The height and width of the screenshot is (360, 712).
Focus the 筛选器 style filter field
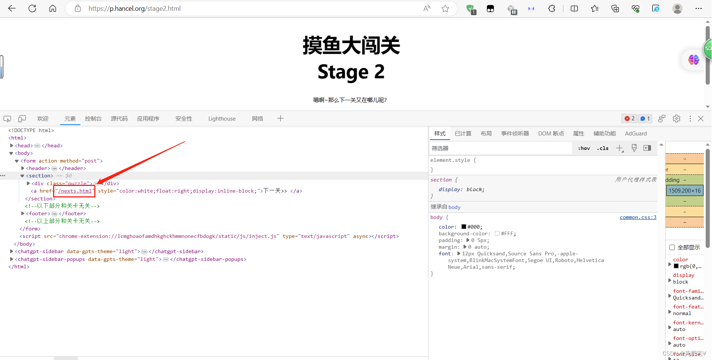[501, 148]
